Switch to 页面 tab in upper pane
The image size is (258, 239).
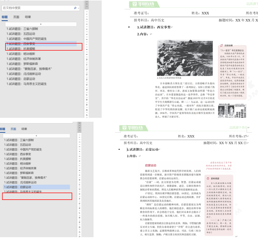click(16, 17)
